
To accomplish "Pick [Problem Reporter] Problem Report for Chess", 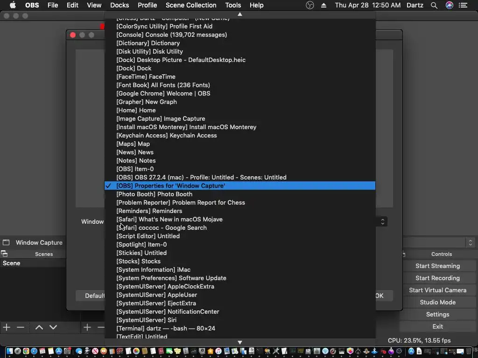I will [240, 202].
